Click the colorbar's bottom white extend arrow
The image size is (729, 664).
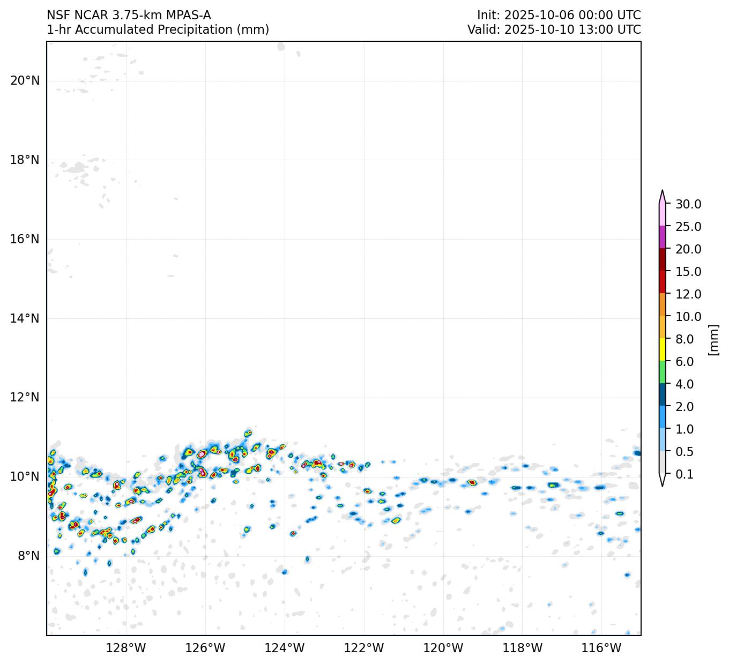pos(663,480)
